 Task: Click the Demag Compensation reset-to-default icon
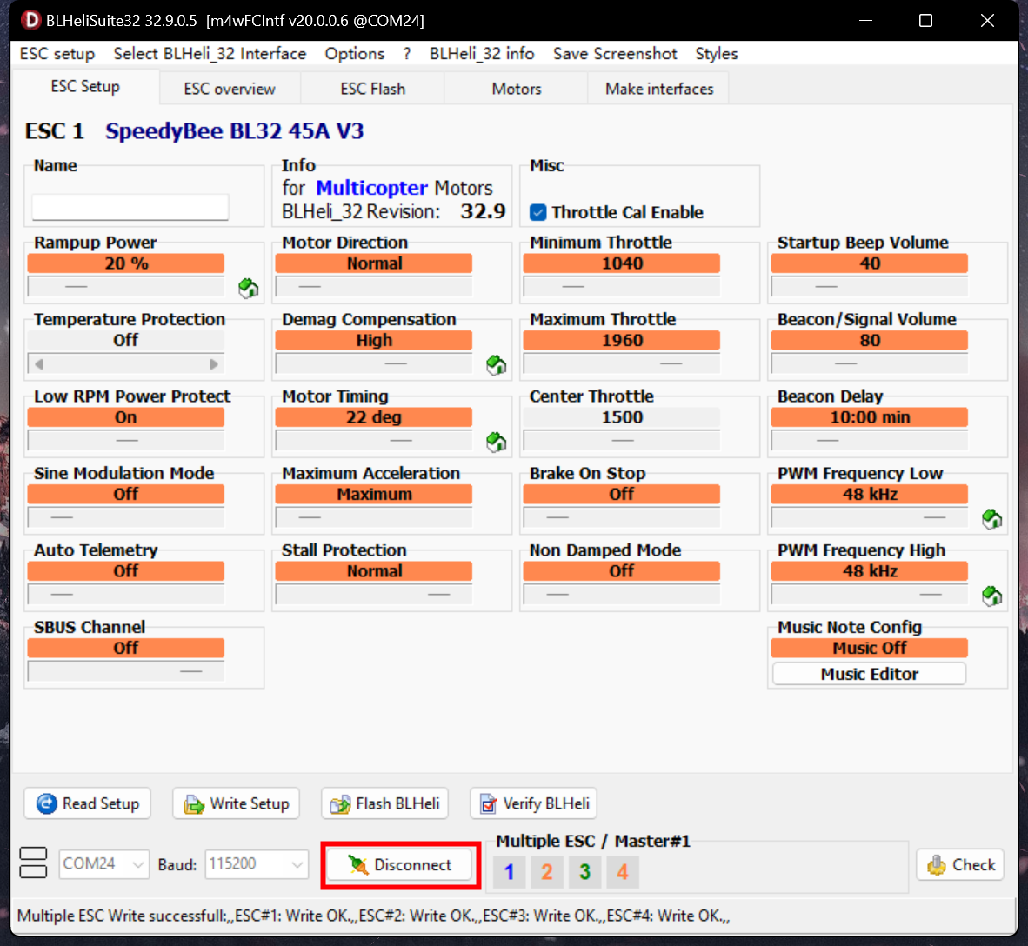click(x=497, y=364)
